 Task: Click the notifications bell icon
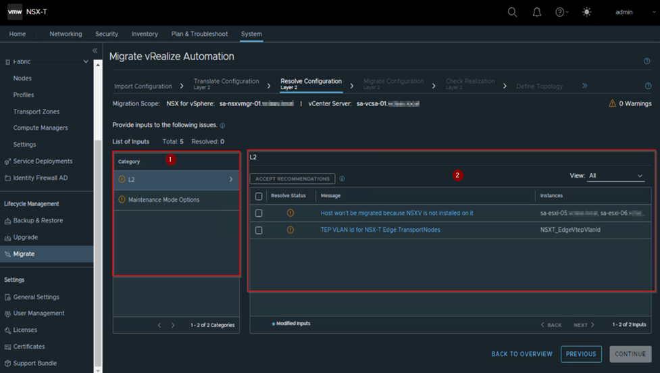point(536,12)
